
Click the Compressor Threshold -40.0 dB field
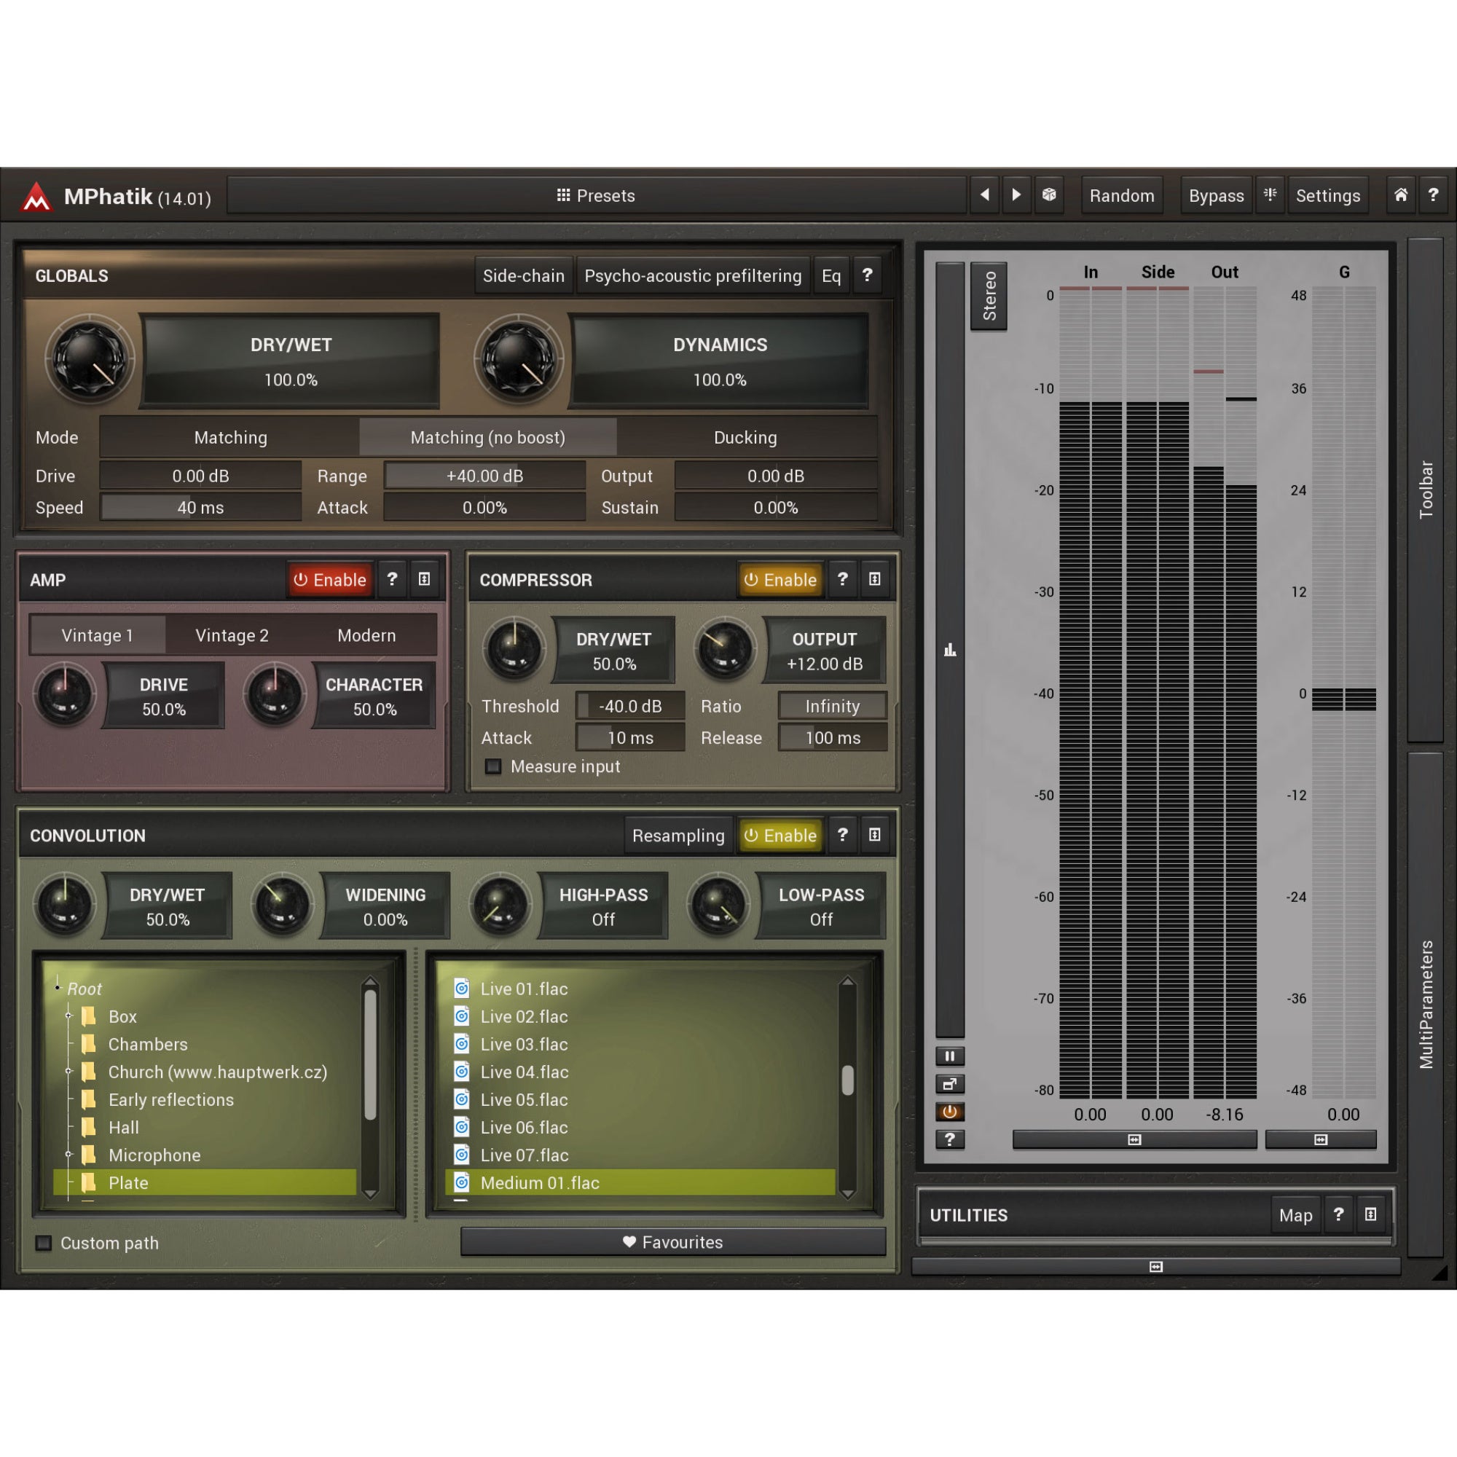630,706
